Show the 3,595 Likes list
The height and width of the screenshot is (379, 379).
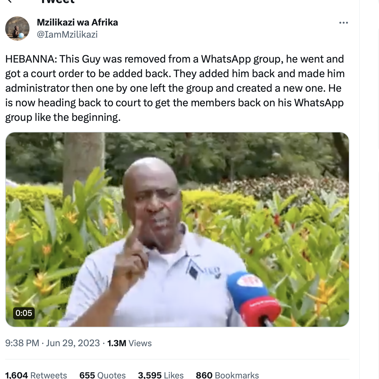161,375
